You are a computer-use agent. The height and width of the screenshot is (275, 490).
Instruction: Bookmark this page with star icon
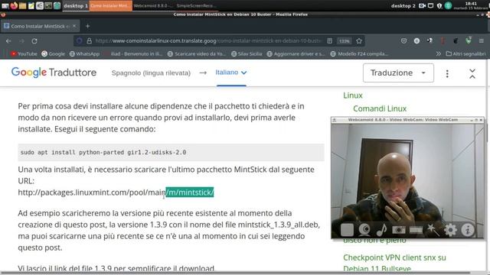(359, 40)
